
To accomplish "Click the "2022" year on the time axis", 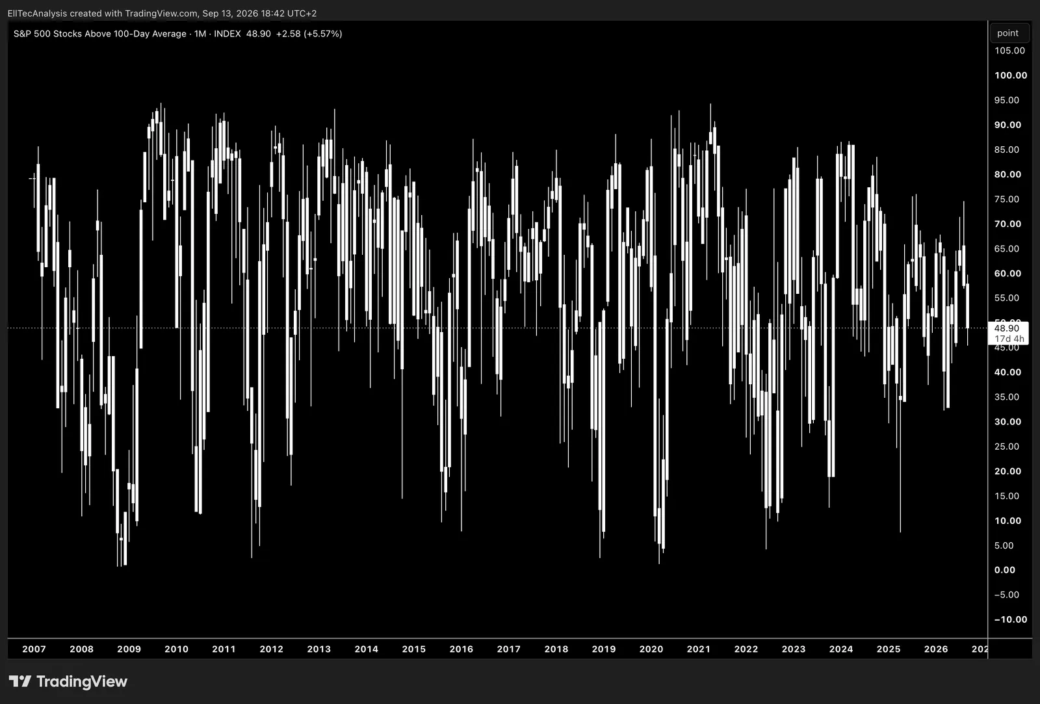I will click(x=746, y=649).
